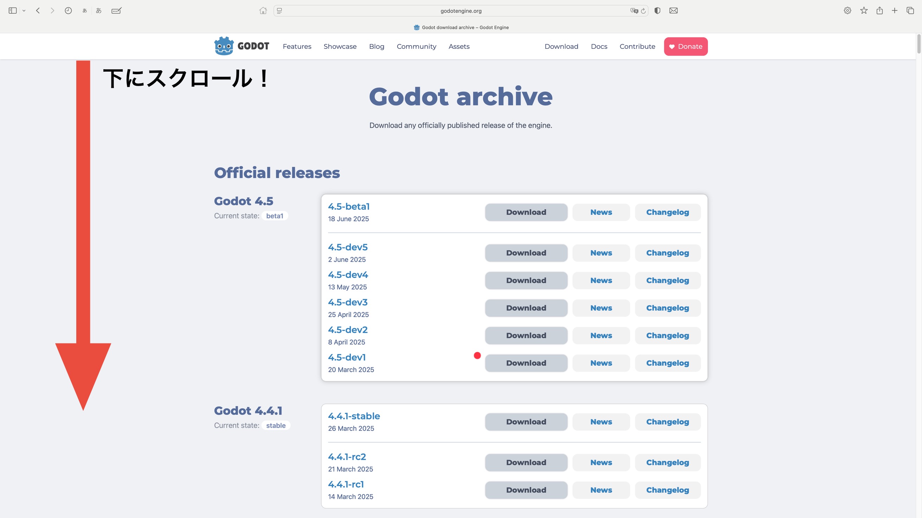The width and height of the screenshot is (922, 518).
Task: Toggle the Safari sidebar icon
Action: pos(13,11)
